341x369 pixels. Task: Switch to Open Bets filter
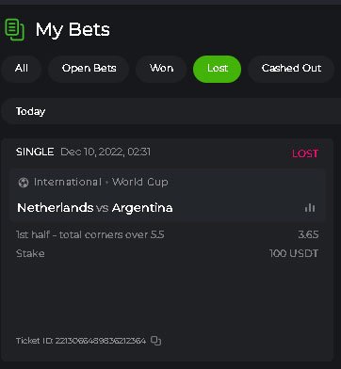(x=89, y=69)
